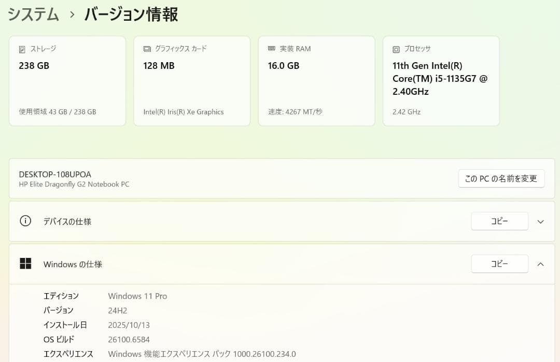Click the processor (プロセッサ) card icon

pyautogui.click(x=395, y=49)
